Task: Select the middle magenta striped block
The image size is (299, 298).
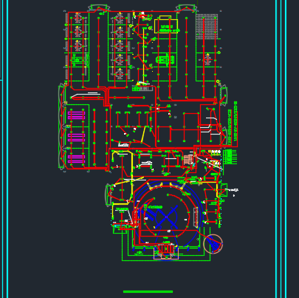Action: 76,138
